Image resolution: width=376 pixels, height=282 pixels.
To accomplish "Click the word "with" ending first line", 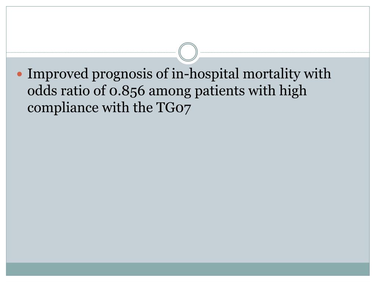I will point(318,73).
